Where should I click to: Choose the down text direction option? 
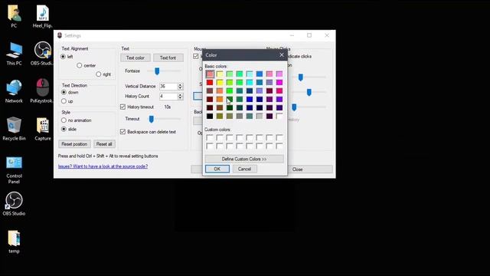pyautogui.click(x=64, y=92)
